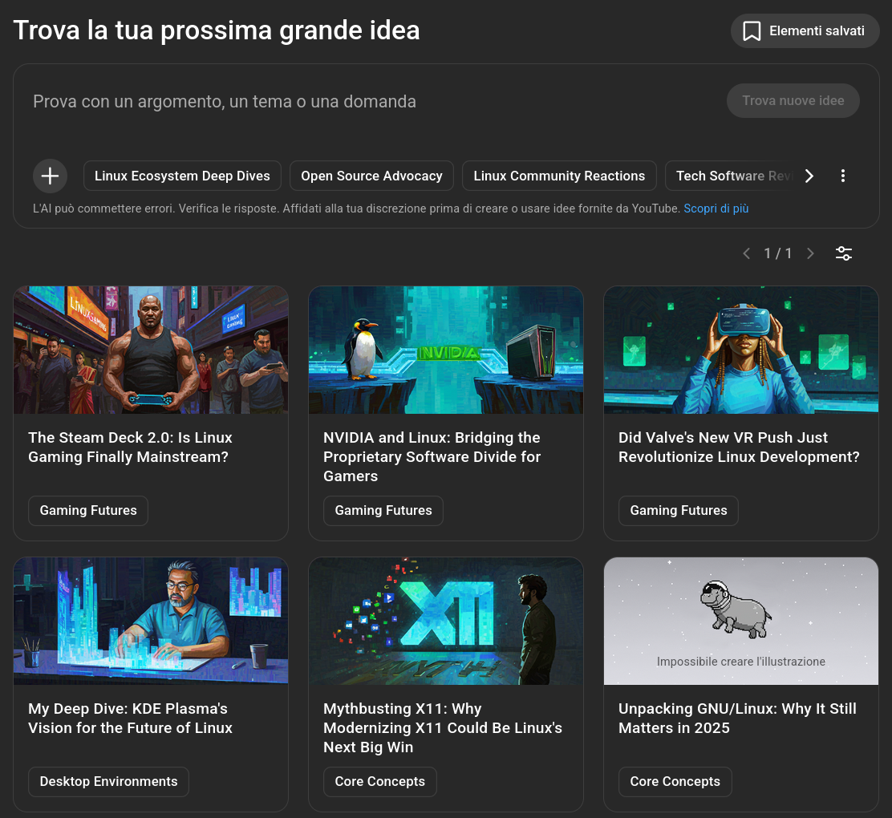The width and height of the screenshot is (892, 818).
Task: Open the NVIDIA and Linux penguin thumbnail
Action: point(446,350)
